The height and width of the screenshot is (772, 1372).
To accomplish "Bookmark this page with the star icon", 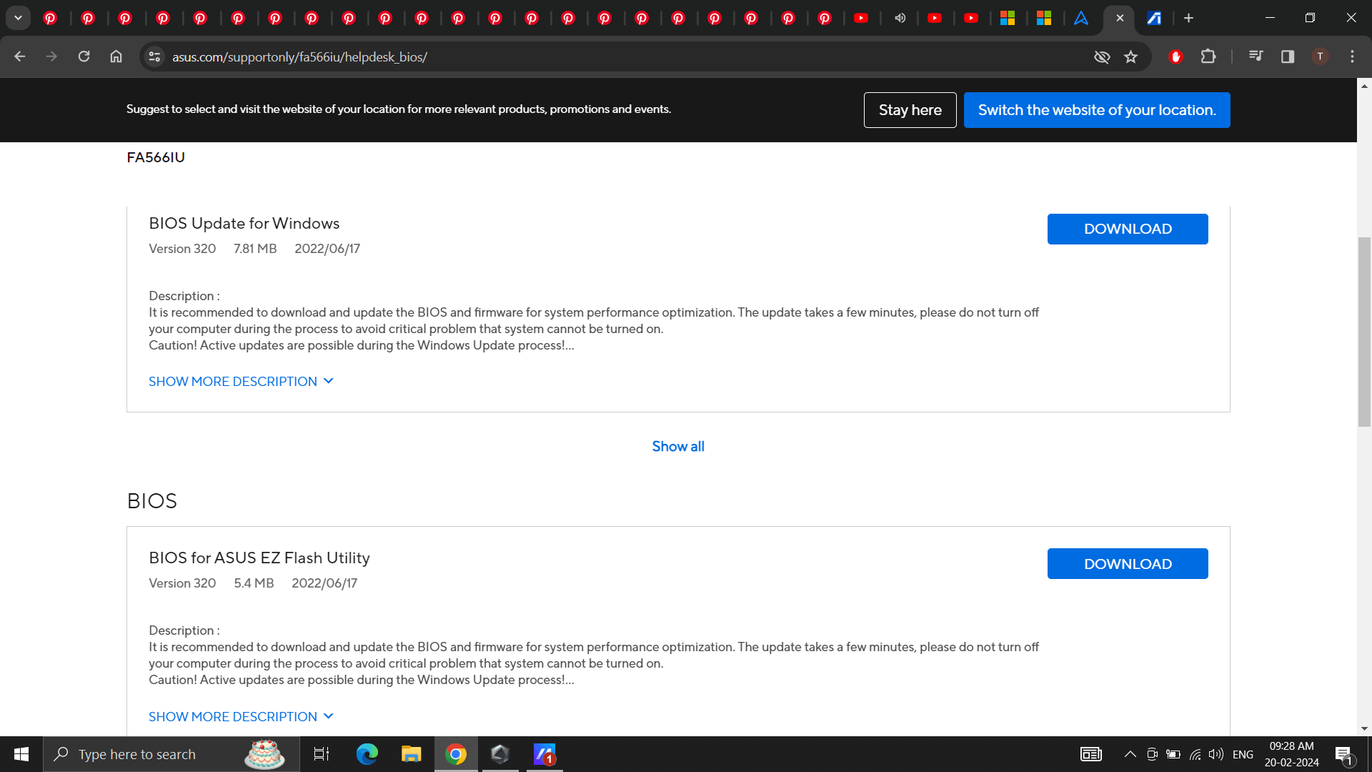I will pos(1130,56).
